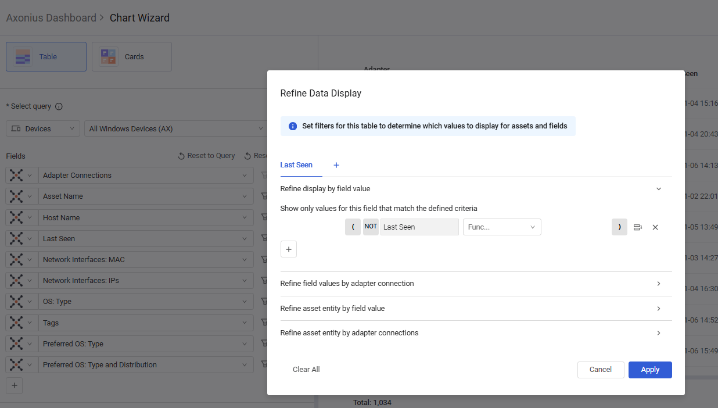Image resolution: width=718 pixels, height=408 pixels.
Task: Click adapter icon beside Preferred OS: Type
Action: (16, 343)
